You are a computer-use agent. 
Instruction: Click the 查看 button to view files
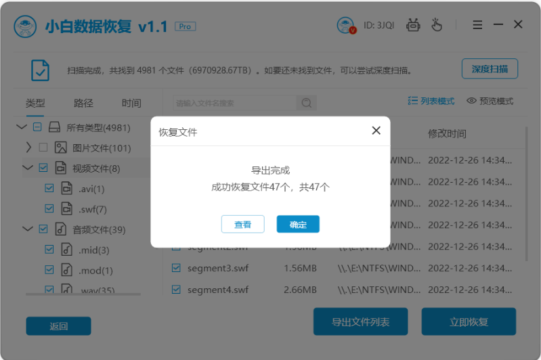(242, 225)
